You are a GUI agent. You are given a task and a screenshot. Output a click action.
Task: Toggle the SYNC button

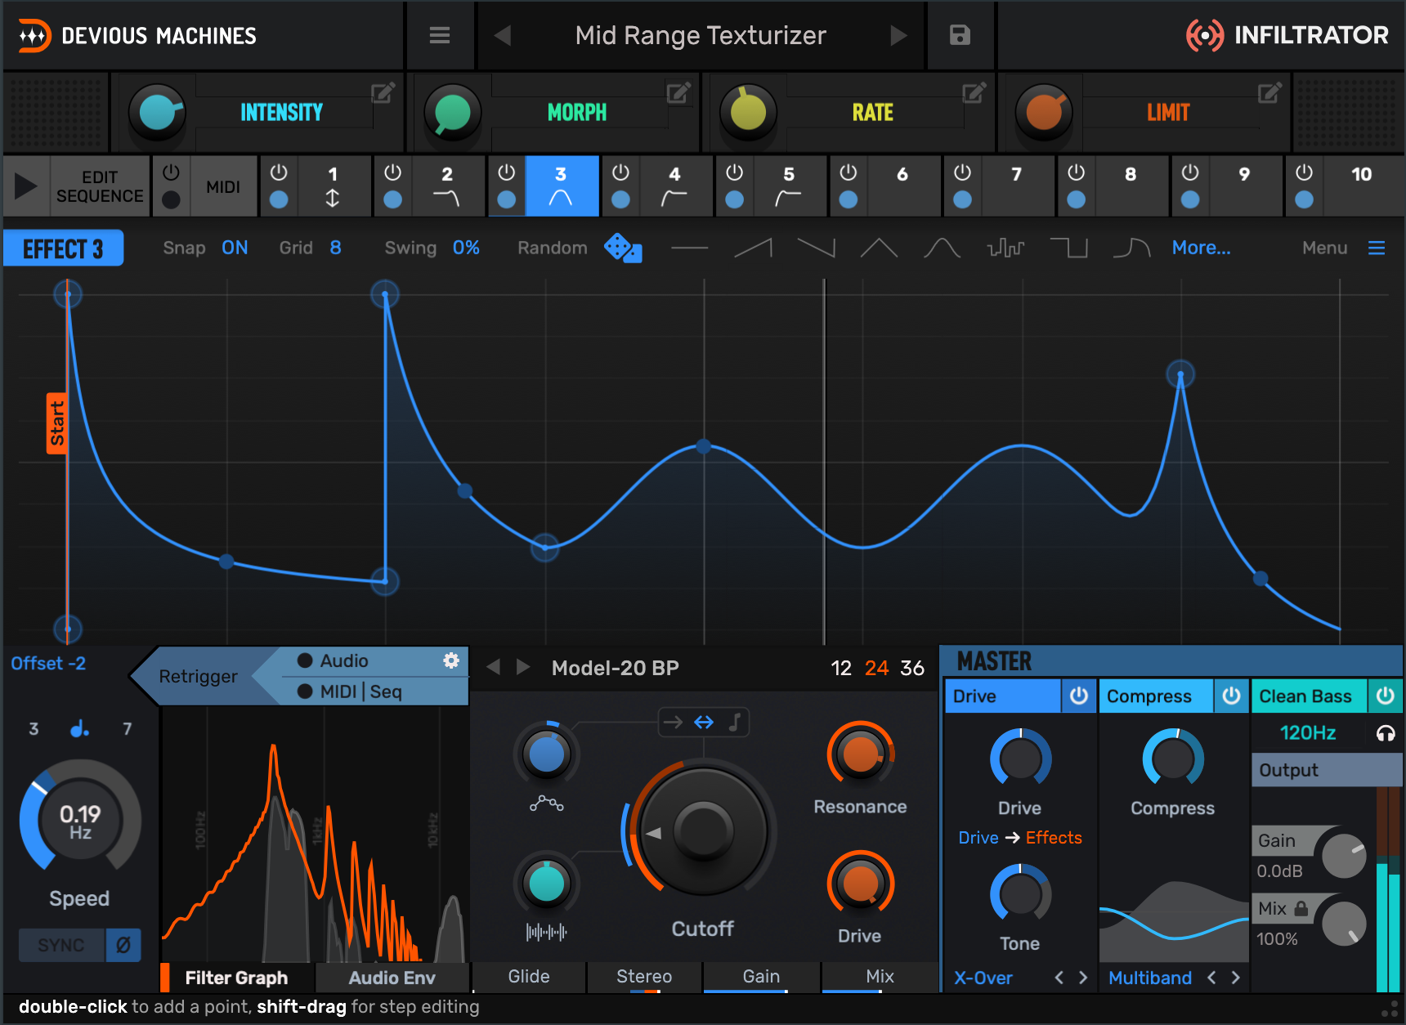click(61, 945)
